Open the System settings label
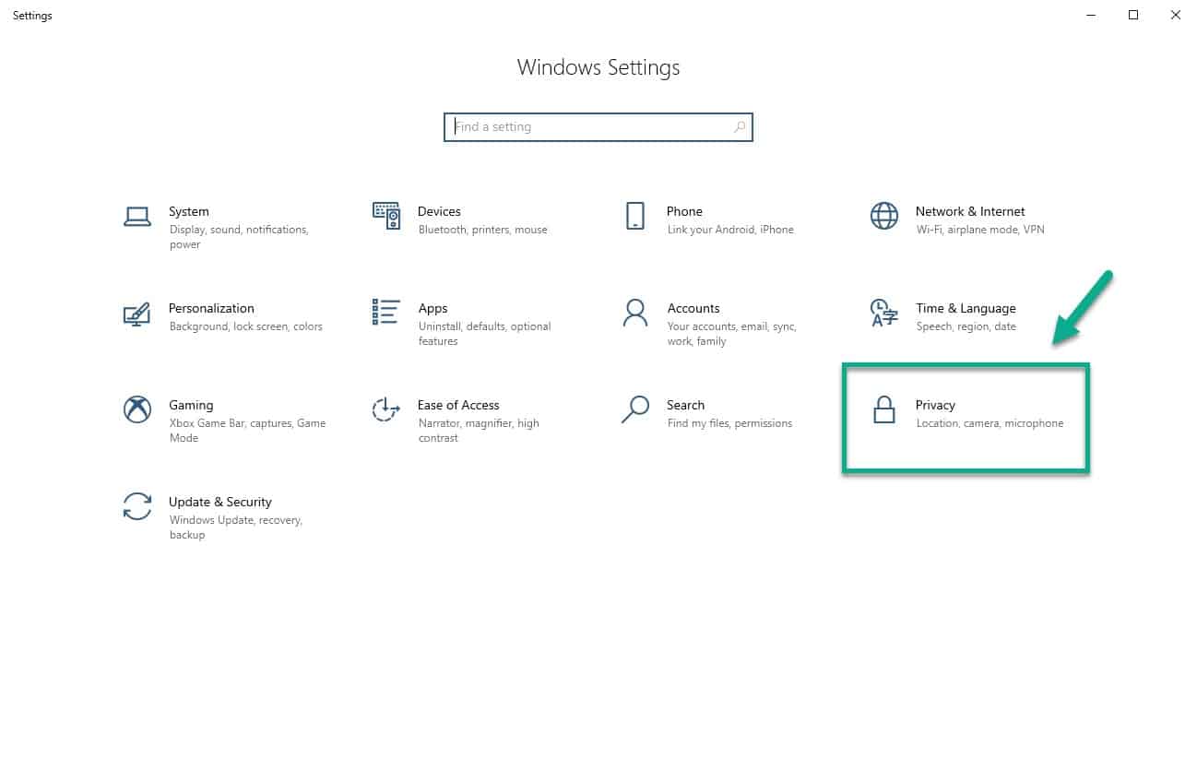1197x770 pixels. pos(189,211)
